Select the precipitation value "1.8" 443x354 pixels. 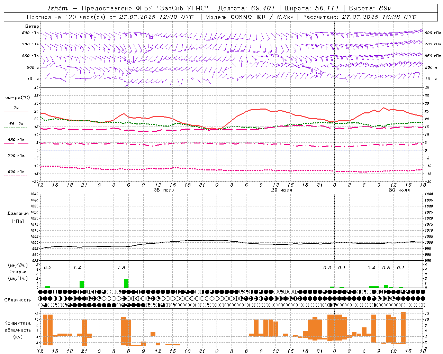[x=121, y=268]
